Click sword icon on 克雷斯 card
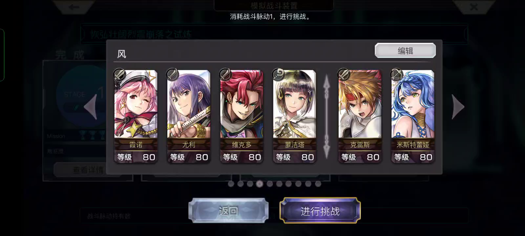525x236 pixels. tap(344, 74)
